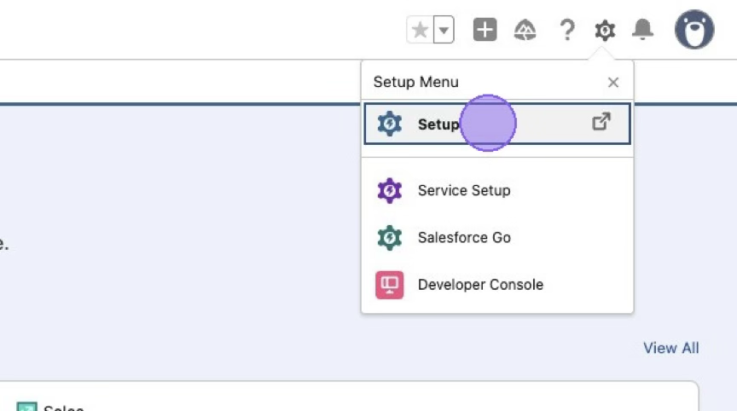The height and width of the screenshot is (411, 737).
Task: Choose Service Setup from the menu
Action: pyautogui.click(x=464, y=190)
